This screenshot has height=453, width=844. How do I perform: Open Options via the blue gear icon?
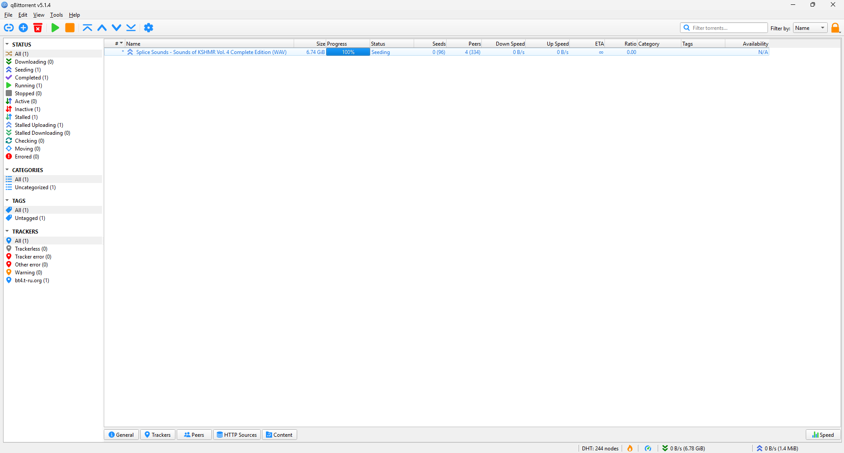pos(149,28)
